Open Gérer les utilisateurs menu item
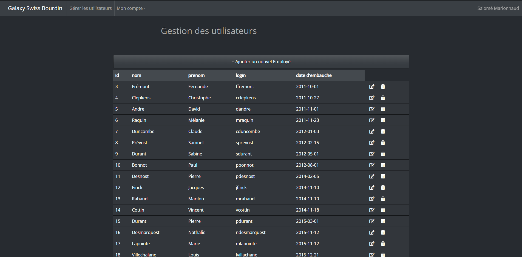 [90, 8]
